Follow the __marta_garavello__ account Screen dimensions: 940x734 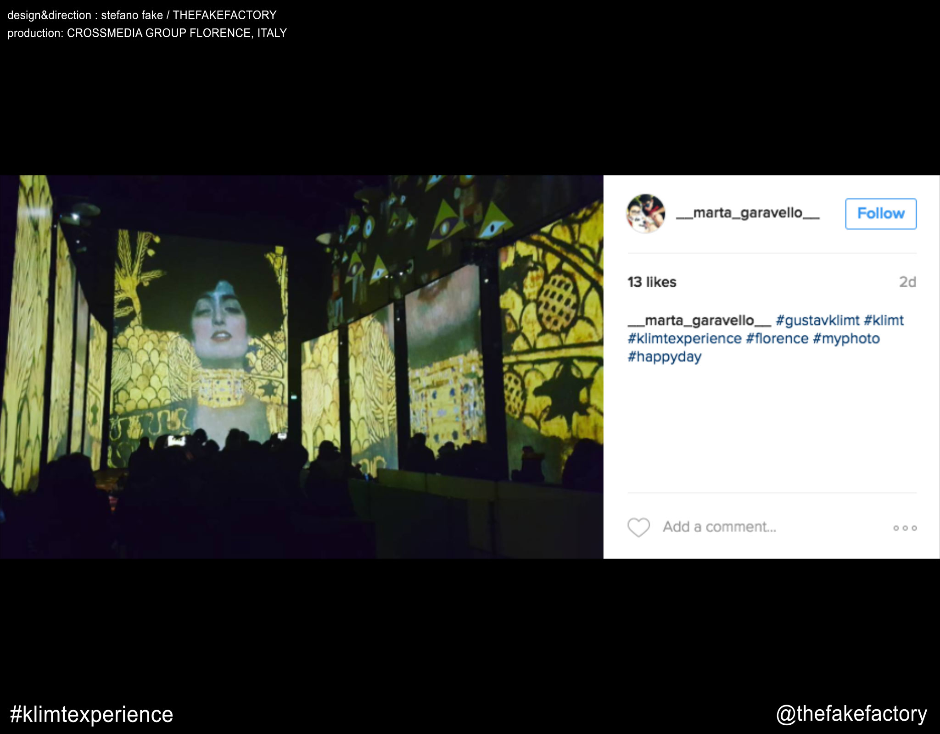click(881, 214)
